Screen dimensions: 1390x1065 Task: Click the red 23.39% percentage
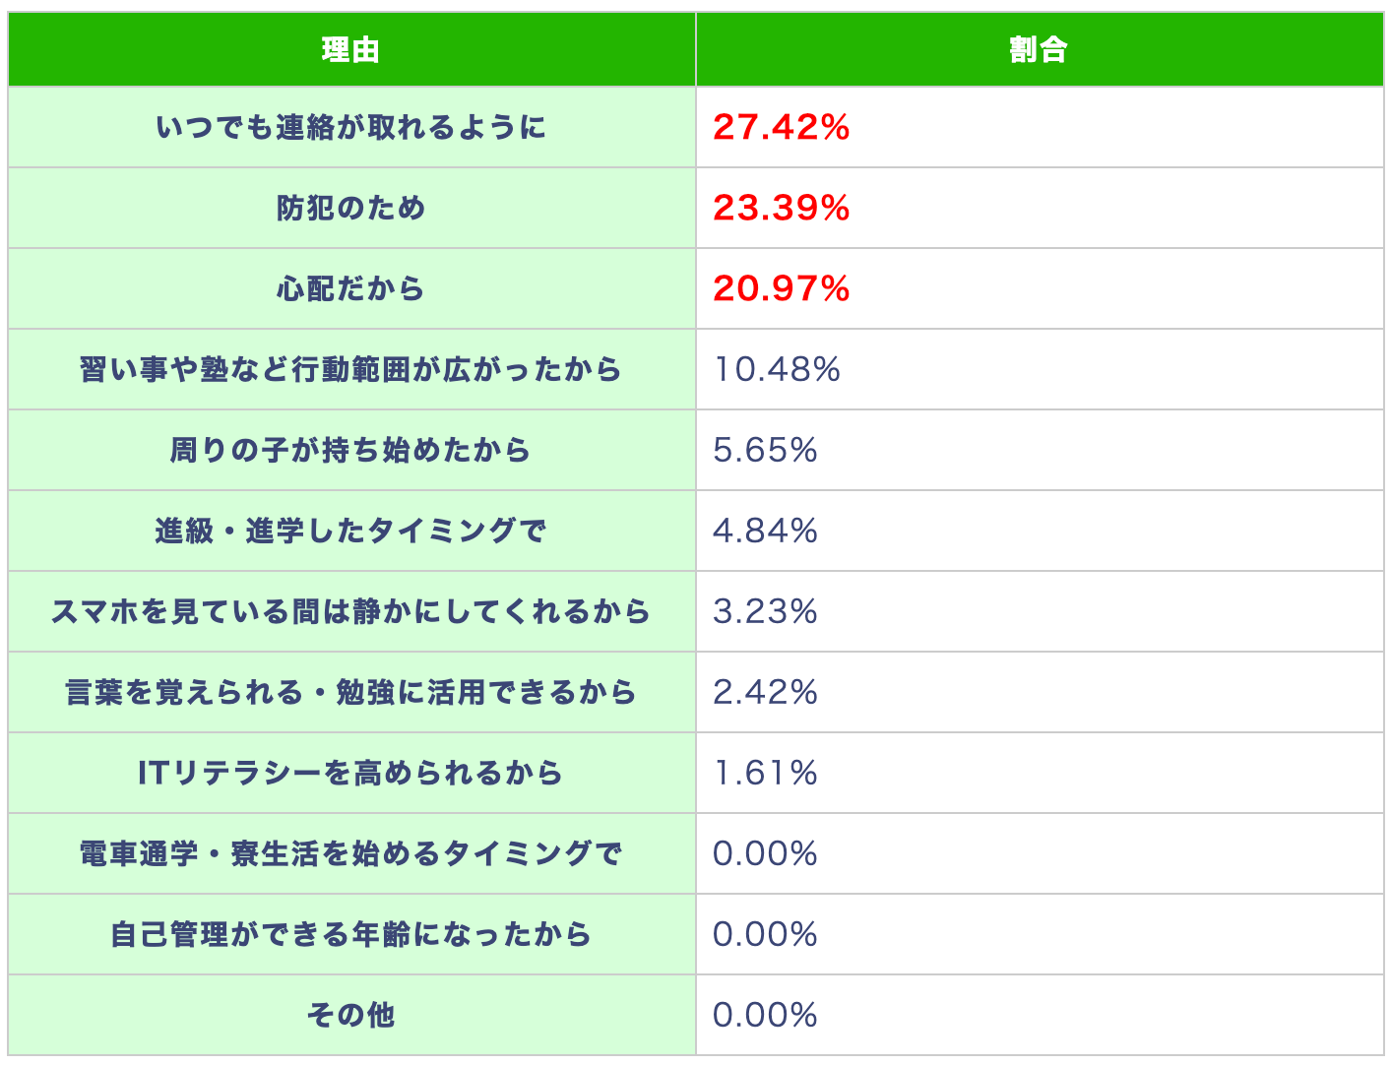(x=781, y=208)
